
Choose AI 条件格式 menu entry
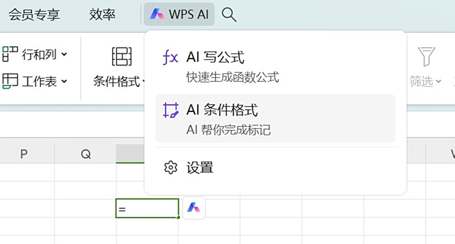276,118
